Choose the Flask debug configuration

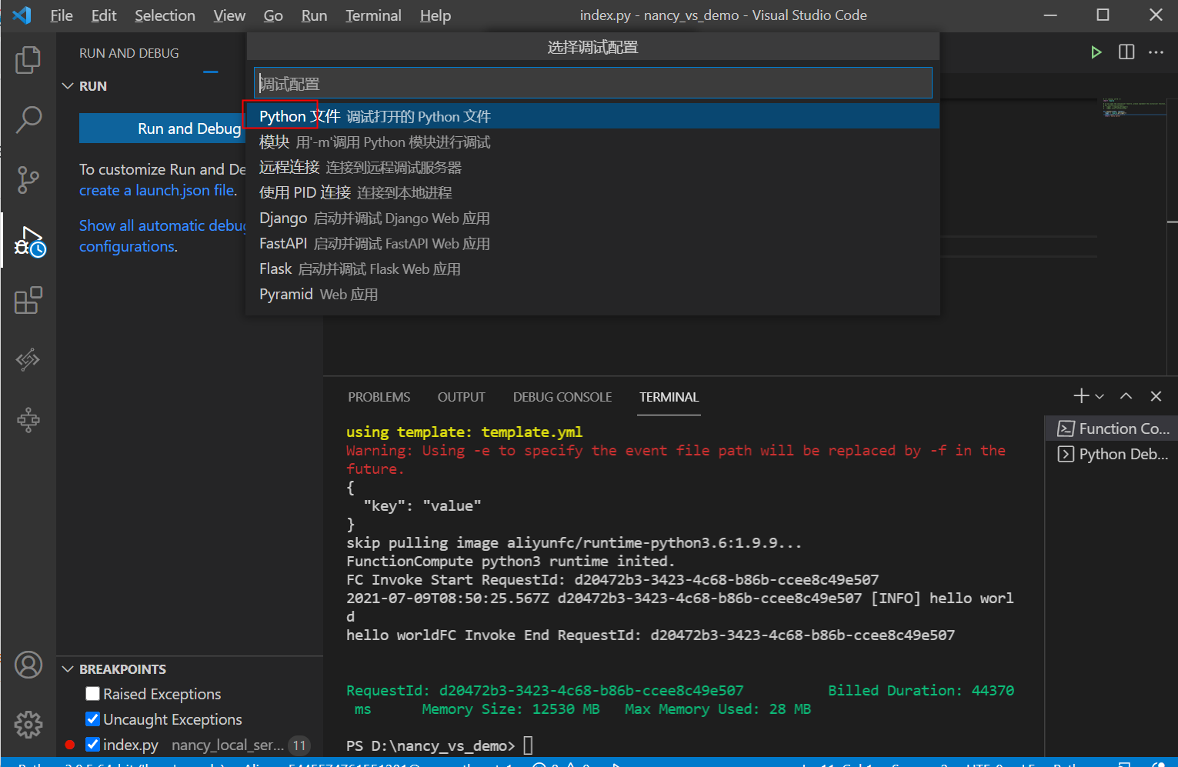click(592, 268)
